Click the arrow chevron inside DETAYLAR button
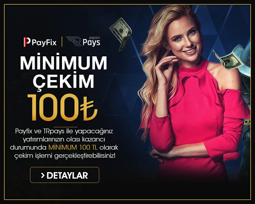This screenshot has height=204, width=255. (43, 175)
